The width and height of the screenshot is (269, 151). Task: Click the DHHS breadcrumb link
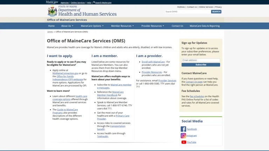coord(50,32)
